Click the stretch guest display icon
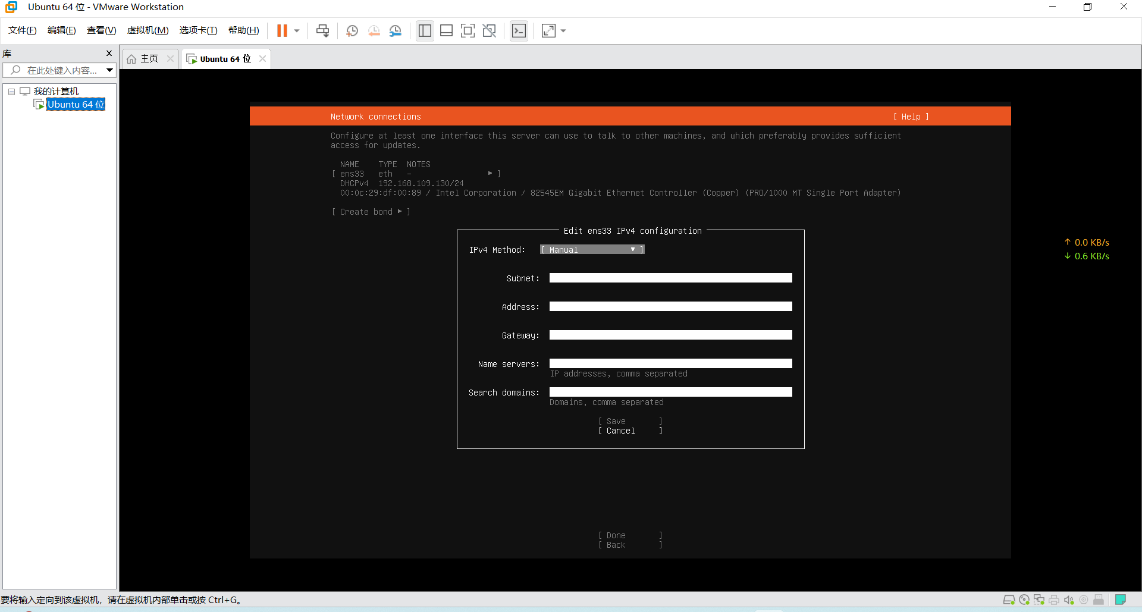The image size is (1142, 612). click(548, 31)
